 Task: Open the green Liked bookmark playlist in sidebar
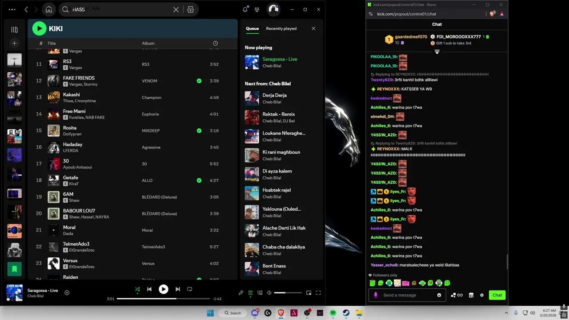click(14, 269)
